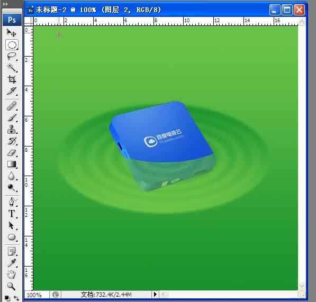Viewport: 316px width, 302px height.
Task: Select the Eyedropper tool
Action: tap(12, 263)
